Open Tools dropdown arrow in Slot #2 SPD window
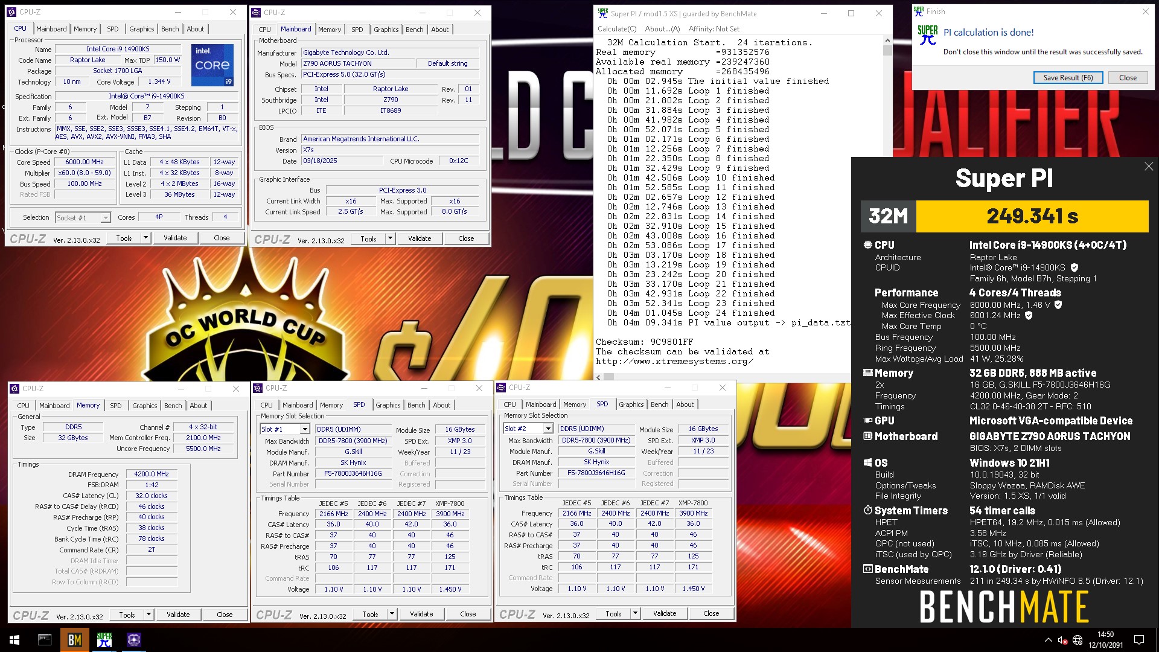 click(x=635, y=613)
